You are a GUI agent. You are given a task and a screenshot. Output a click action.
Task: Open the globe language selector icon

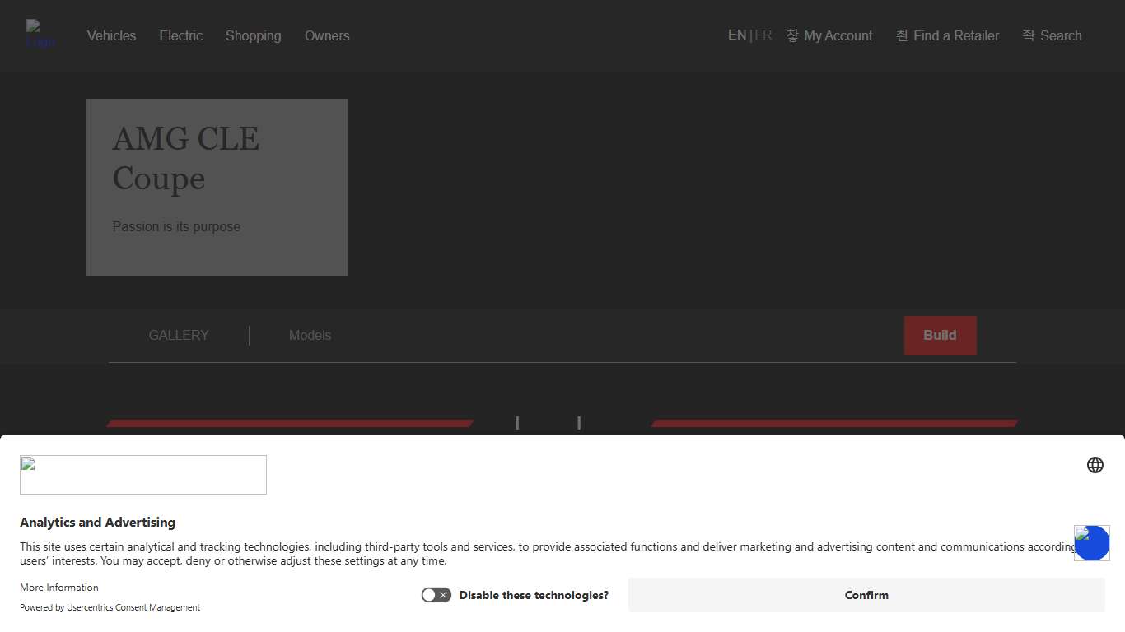tap(1095, 465)
